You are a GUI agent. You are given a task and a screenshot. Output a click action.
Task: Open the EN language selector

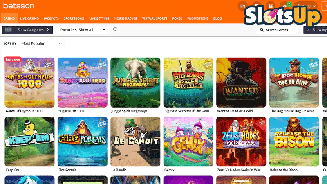pyautogui.click(x=243, y=6)
